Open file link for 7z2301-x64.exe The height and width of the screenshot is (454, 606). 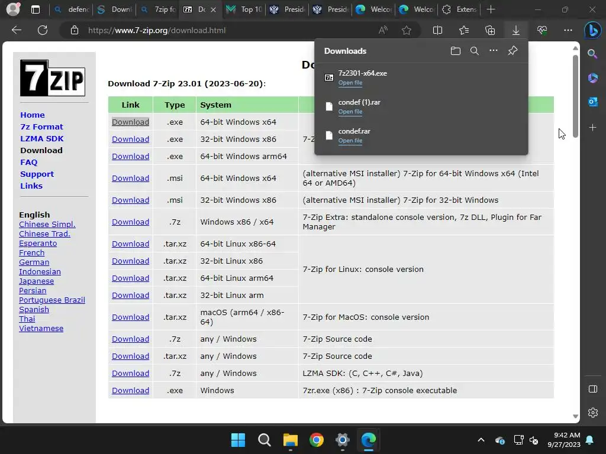[x=350, y=83]
